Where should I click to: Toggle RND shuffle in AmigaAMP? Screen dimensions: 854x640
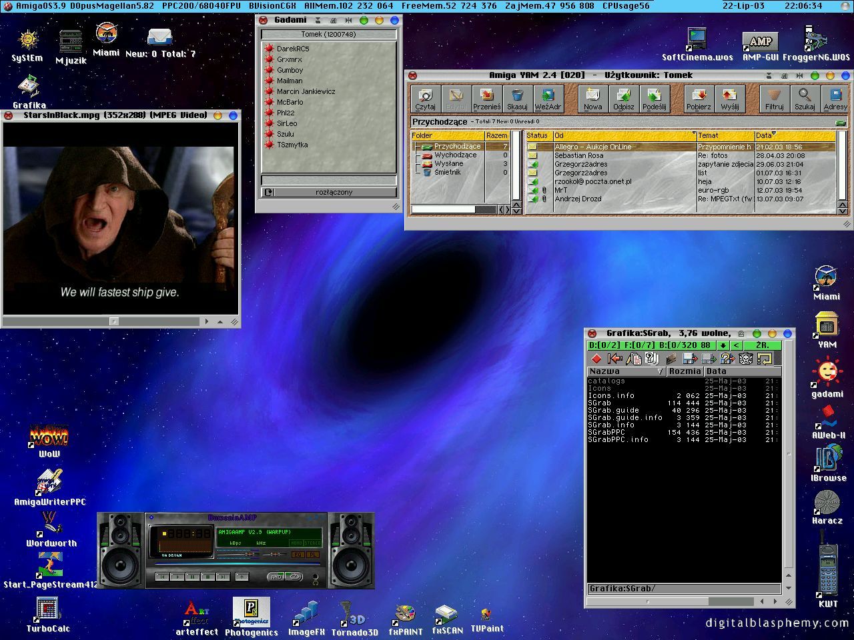[x=277, y=577]
